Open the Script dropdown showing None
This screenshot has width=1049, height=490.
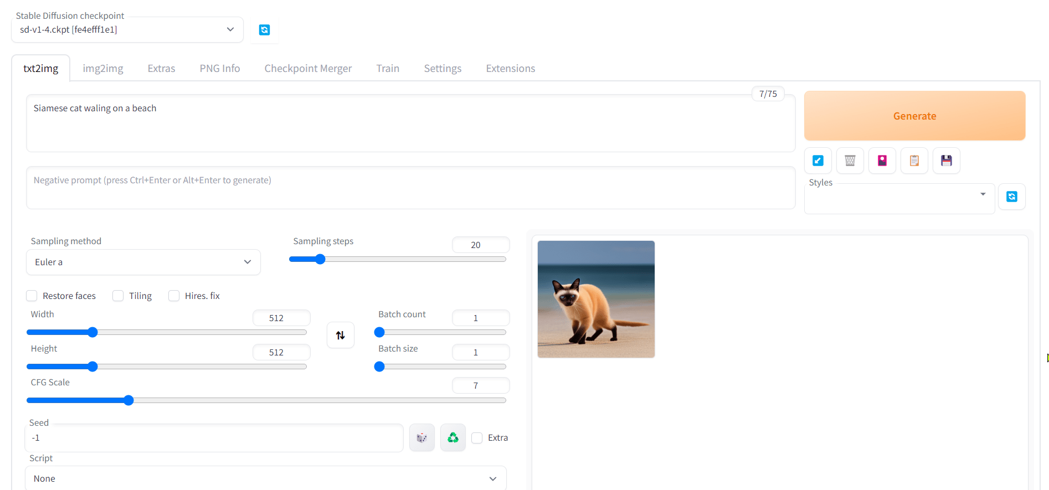tap(266, 478)
